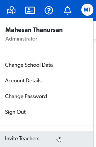The width and height of the screenshot is (96, 147).
Task: Open the contact card icon page
Action: (30, 10)
